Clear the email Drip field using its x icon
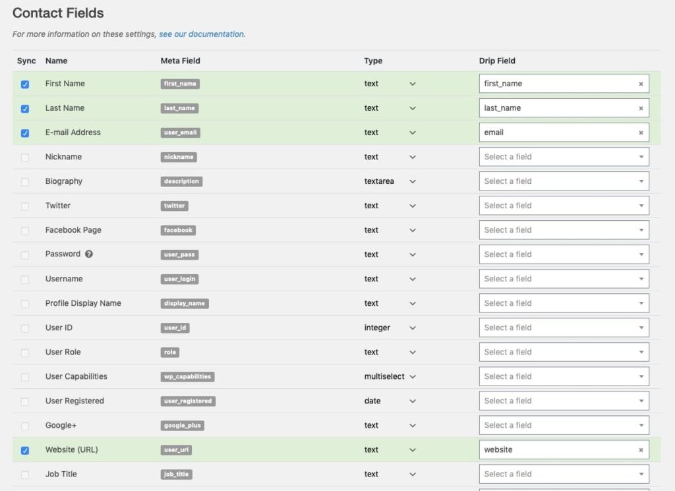Viewport: 675px width, 491px height. pos(641,133)
